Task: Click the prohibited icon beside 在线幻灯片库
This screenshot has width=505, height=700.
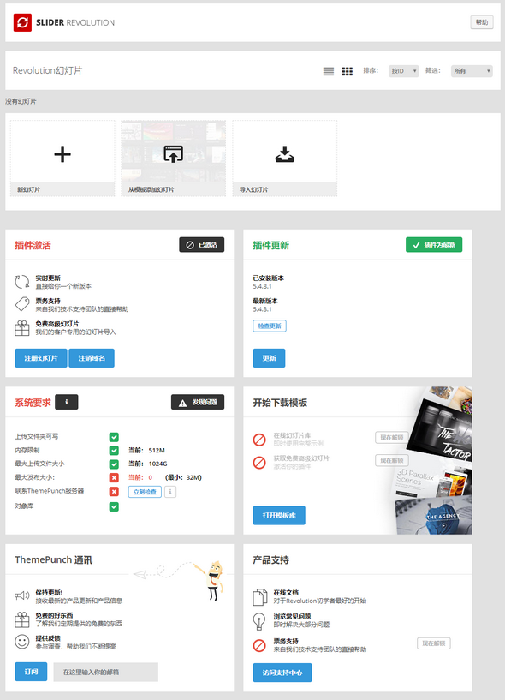Action: [x=259, y=440]
